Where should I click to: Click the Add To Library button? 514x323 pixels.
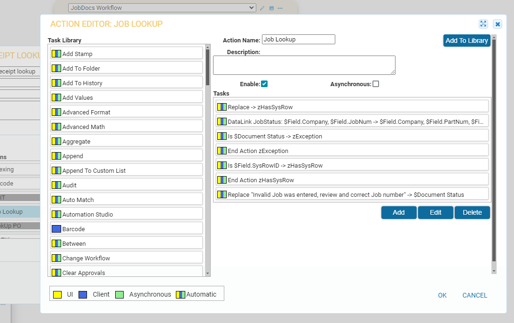click(x=467, y=40)
